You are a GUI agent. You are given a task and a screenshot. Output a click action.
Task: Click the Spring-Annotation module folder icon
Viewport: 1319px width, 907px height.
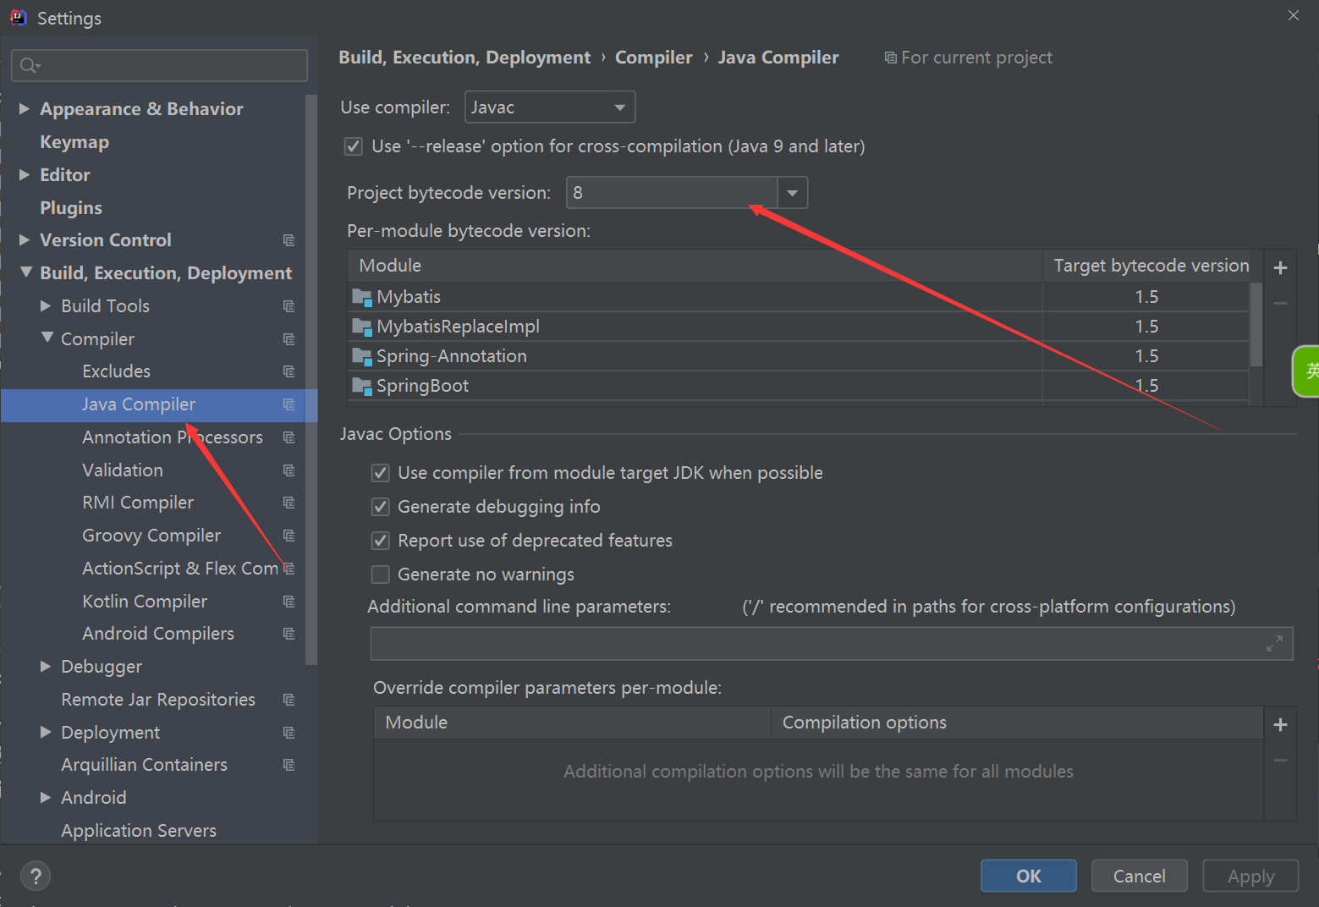click(x=362, y=356)
